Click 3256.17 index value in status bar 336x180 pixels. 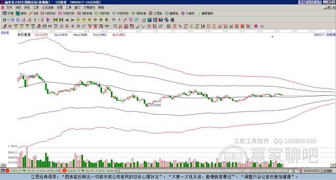[x=16, y=171]
